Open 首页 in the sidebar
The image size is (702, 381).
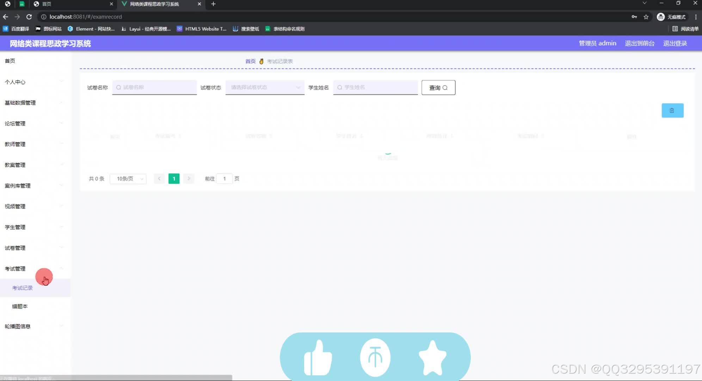(35, 61)
